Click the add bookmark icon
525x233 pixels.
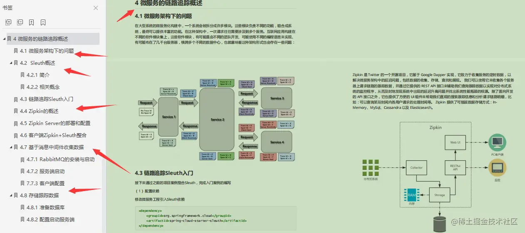pyautogui.click(x=32, y=22)
